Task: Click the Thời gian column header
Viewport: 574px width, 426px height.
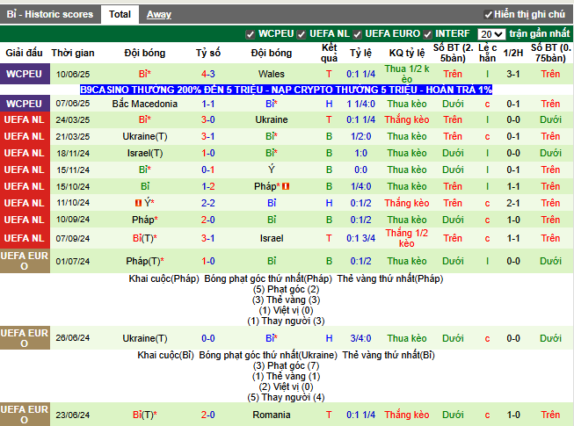Action: pyautogui.click(x=73, y=53)
